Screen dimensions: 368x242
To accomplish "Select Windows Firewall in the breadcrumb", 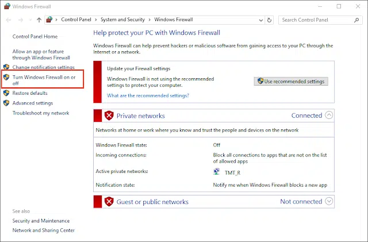I will (174, 20).
